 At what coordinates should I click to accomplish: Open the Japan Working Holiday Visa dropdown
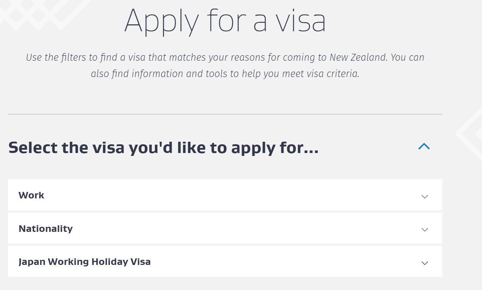click(225, 261)
